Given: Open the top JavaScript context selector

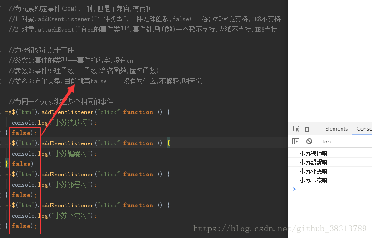Looking at the screenshot, I should point(326,142).
